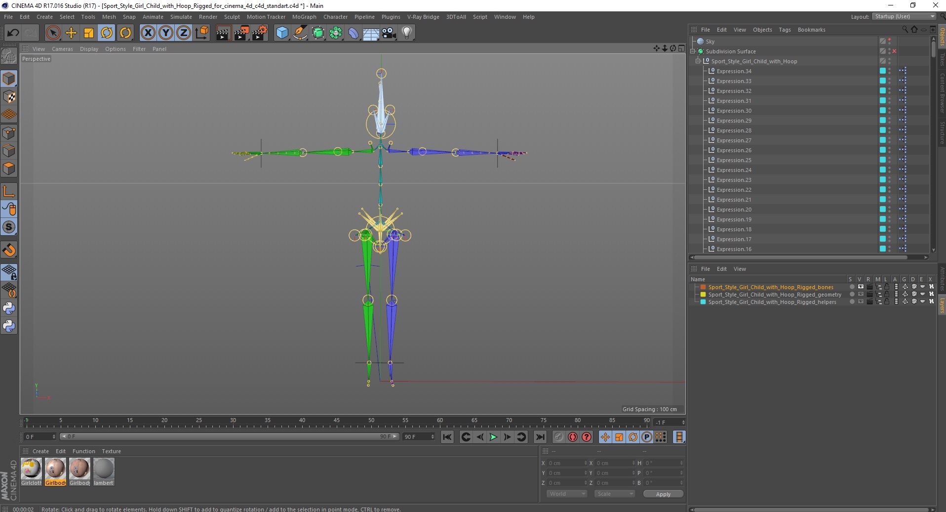946x512 pixels.
Task: Activate the Scale tool
Action: click(x=89, y=33)
